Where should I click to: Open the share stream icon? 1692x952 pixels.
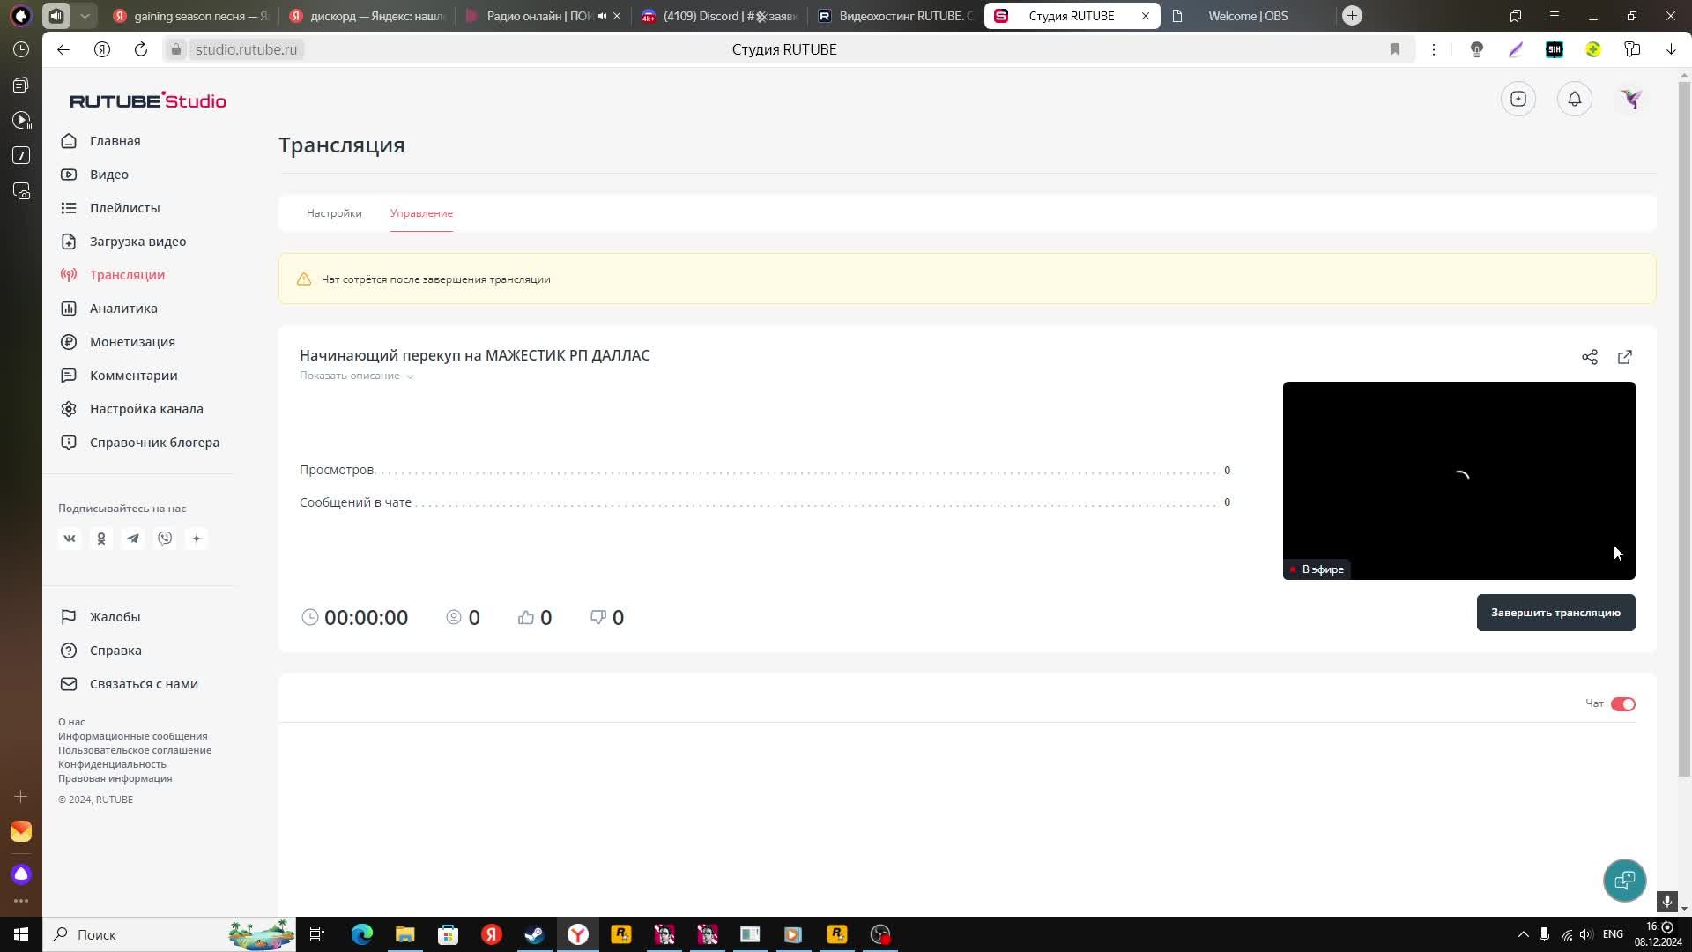(1589, 357)
